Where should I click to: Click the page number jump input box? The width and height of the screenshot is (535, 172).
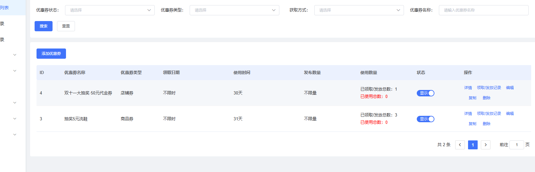point(516,145)
